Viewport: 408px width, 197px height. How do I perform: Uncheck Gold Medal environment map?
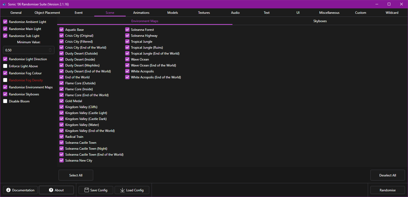click(61, 101)
